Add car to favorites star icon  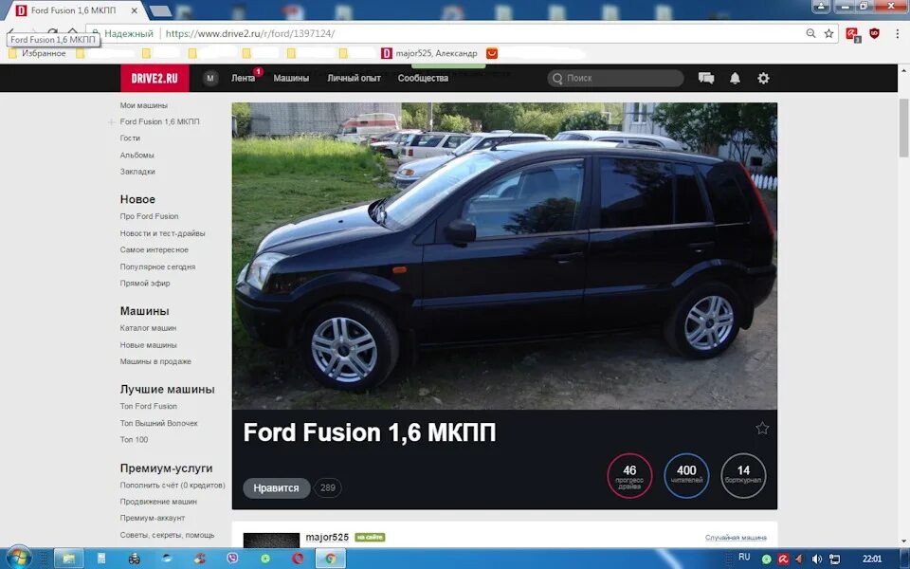point(762,429)
